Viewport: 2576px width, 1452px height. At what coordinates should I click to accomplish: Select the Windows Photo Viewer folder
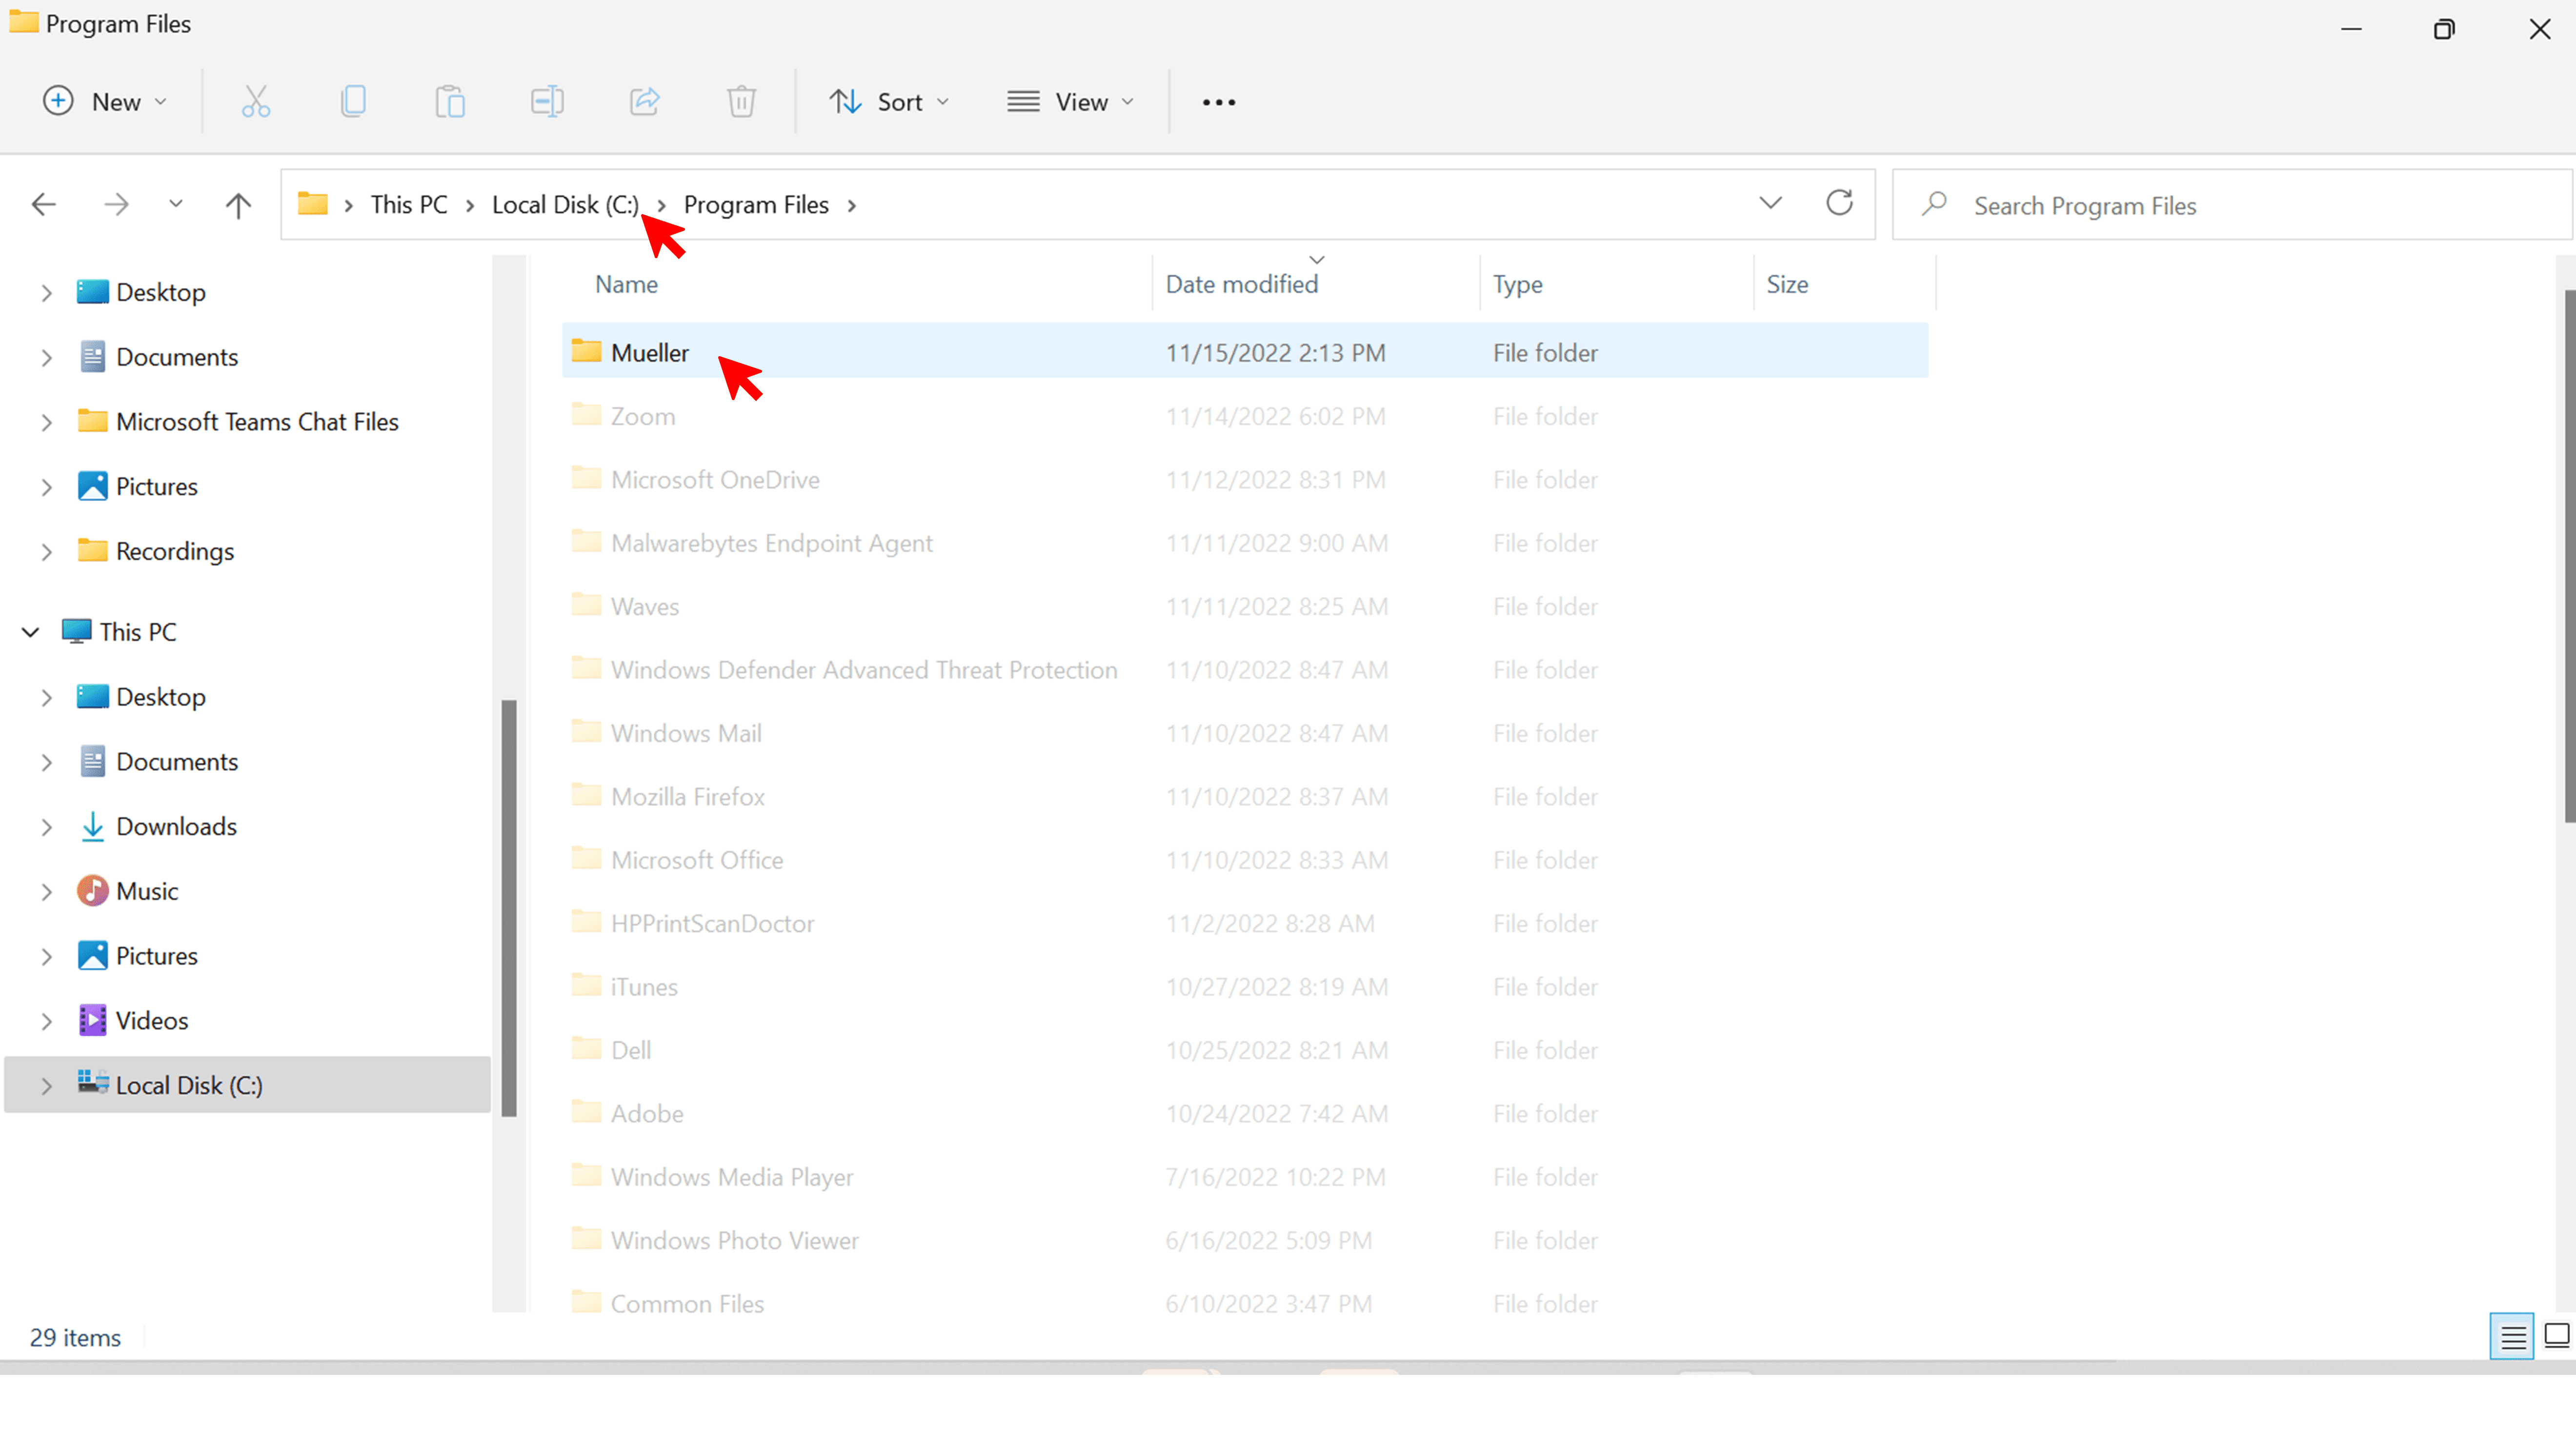1245,1240
